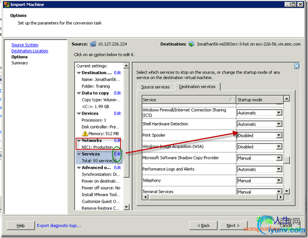The height and width of the screenshot is (238, 308).
Task: Select NIC1: Production network entry
Action: pyautogui.click(x=97, y=147)
